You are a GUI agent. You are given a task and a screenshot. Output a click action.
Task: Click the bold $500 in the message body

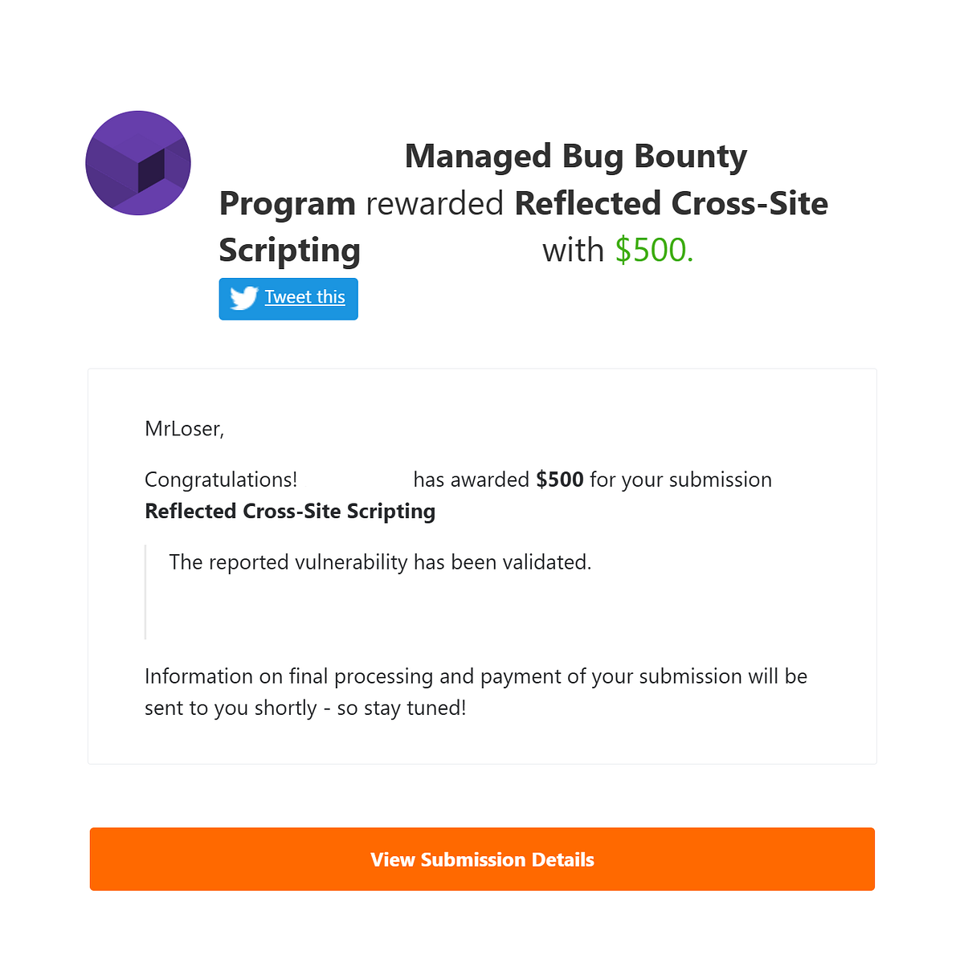pos(560,479)
